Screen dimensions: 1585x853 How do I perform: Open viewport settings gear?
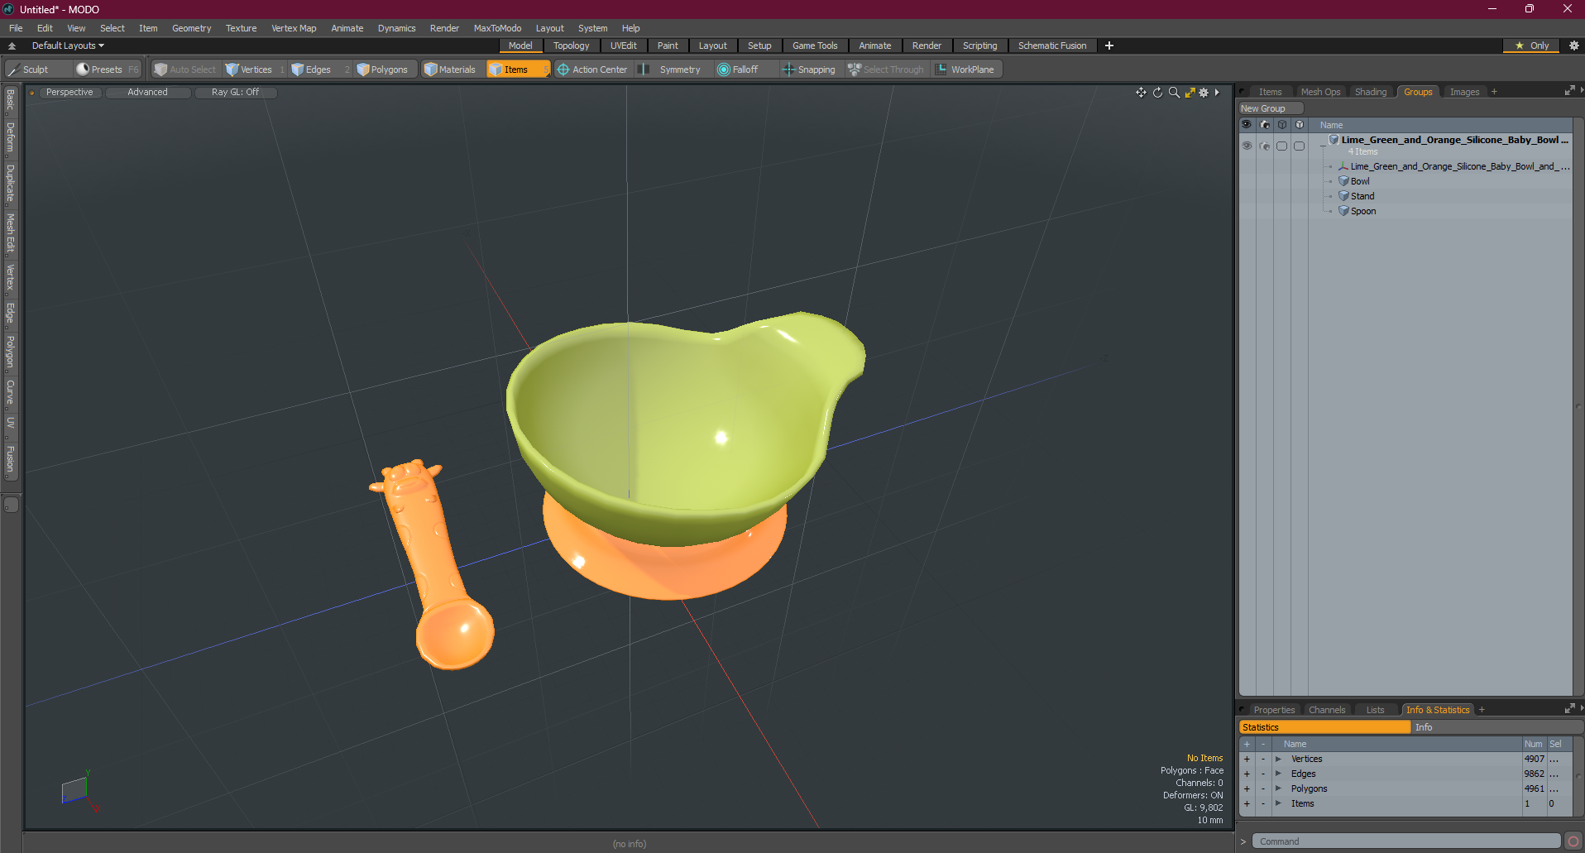click(x=1204, y=93)
